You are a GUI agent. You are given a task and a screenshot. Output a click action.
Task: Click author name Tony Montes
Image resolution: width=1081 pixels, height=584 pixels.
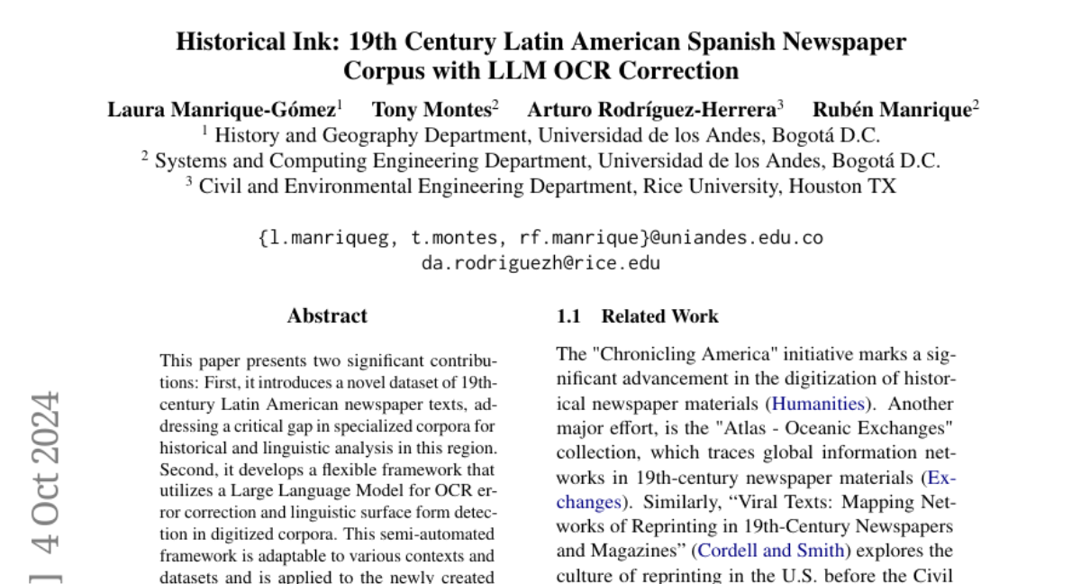click(x=432, y=110)
